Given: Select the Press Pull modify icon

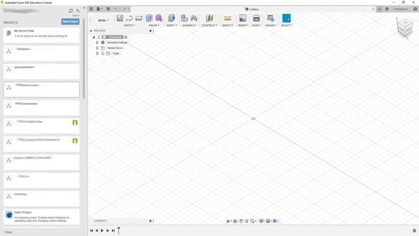Looking at the screenshot, I should 172,18.
